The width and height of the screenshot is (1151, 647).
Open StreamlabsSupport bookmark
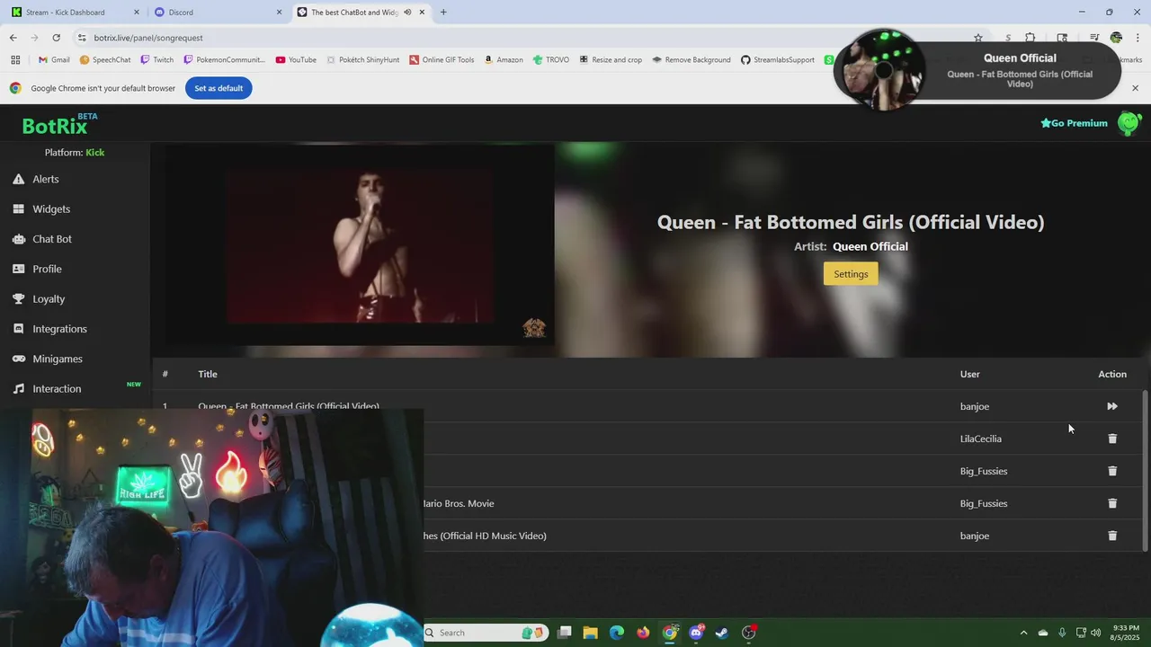(x=778, y=60)
